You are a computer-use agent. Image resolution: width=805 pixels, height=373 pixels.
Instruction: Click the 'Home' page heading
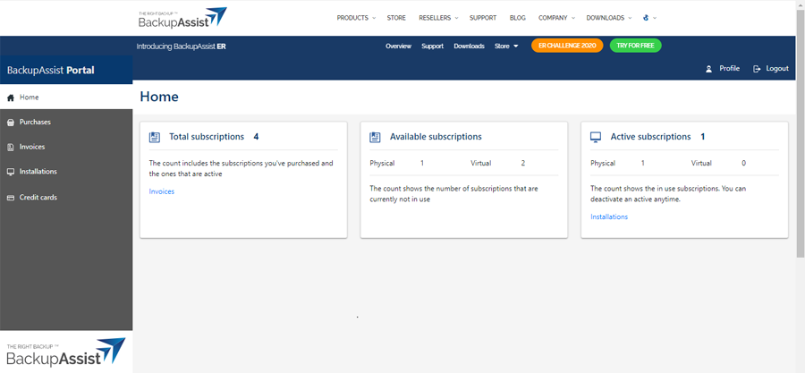point(159,97)
